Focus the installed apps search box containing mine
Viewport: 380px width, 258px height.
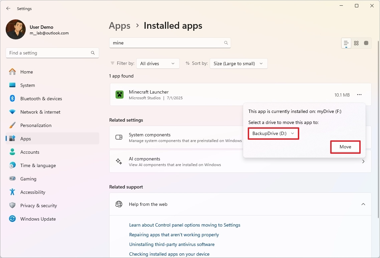pyautogui.click(x=170, y=43)
